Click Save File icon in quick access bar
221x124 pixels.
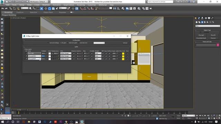[x=14, y=2]
